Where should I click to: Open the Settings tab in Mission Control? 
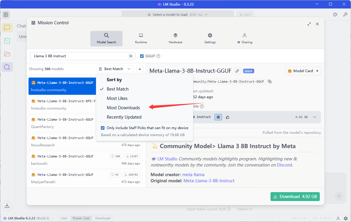point(210,39)
